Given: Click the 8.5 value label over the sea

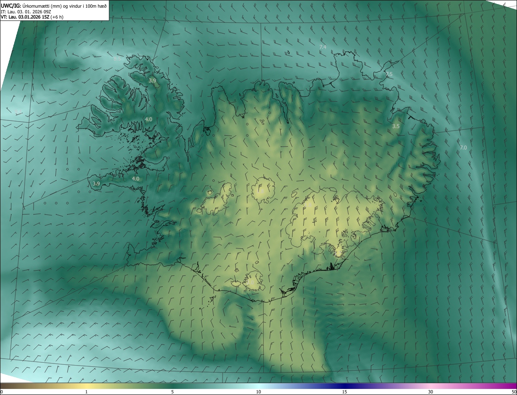Looking at the screenshot, I should (117, 59).
